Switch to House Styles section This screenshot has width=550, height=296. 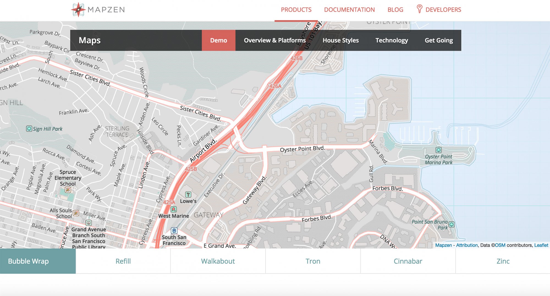click(340, 40)
